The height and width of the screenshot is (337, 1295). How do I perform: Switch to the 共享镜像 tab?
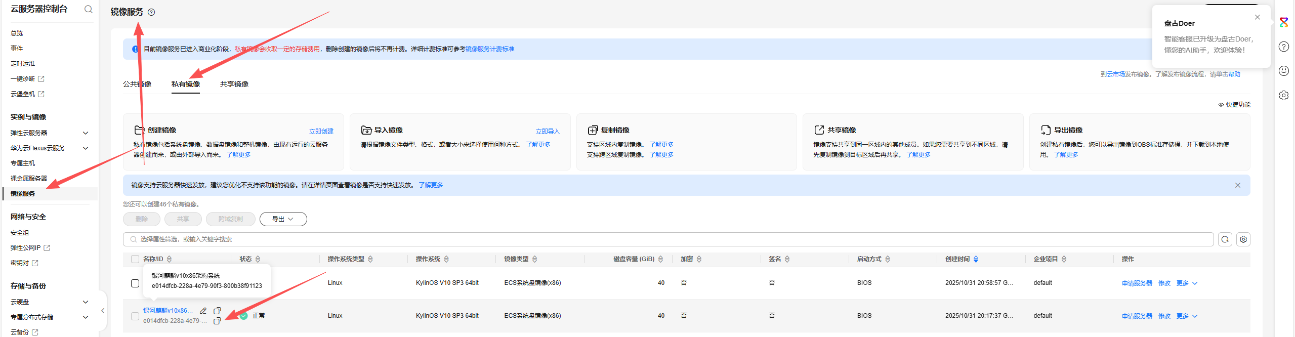coord(234,84)
